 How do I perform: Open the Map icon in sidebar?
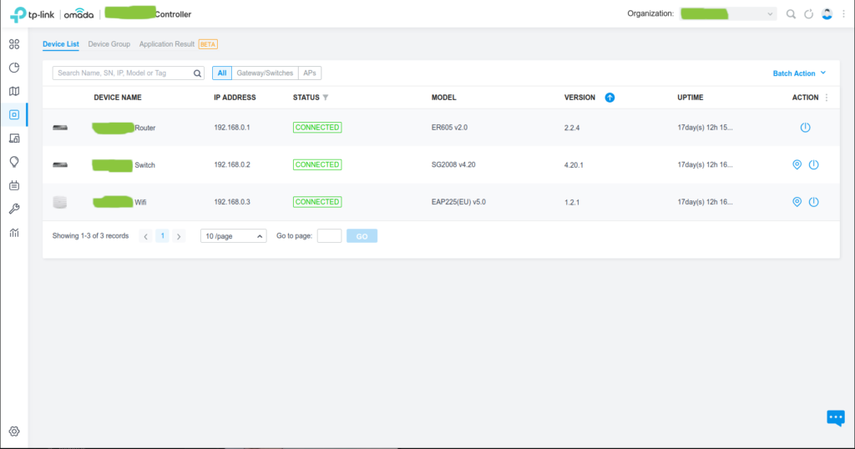click(x=14, y=91)
